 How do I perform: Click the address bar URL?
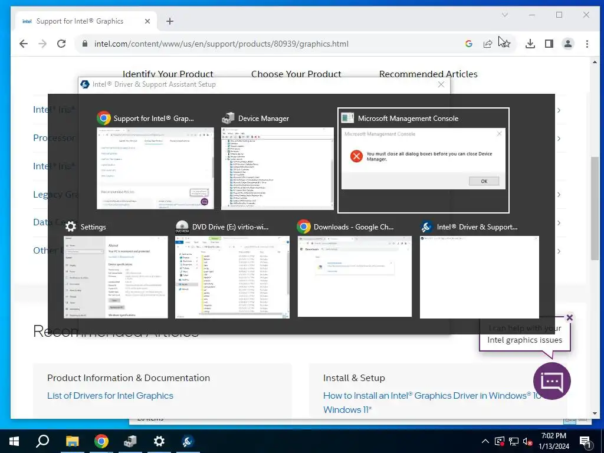[x=222, y=44]
